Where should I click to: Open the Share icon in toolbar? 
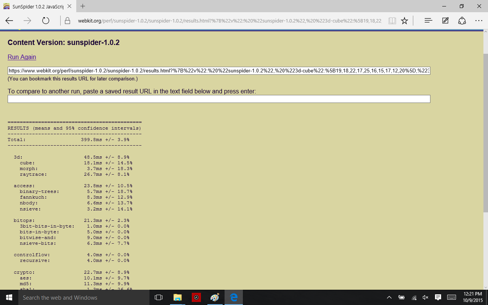(x=462, y=21)
